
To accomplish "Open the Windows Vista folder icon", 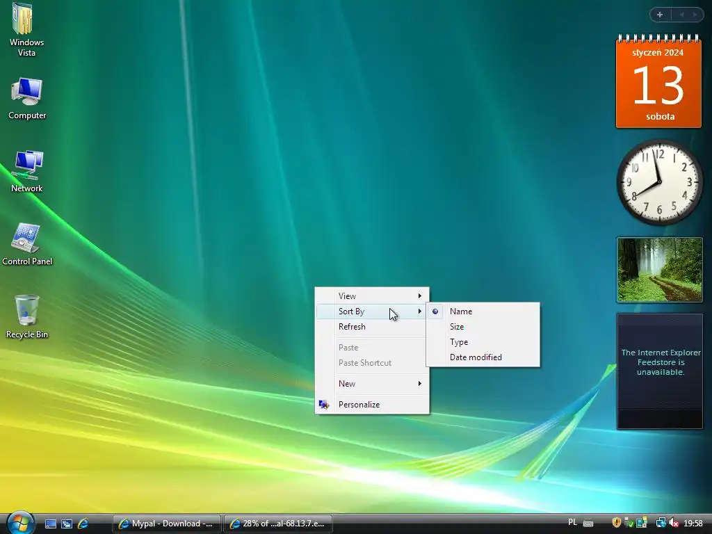I will coord(26,30).
